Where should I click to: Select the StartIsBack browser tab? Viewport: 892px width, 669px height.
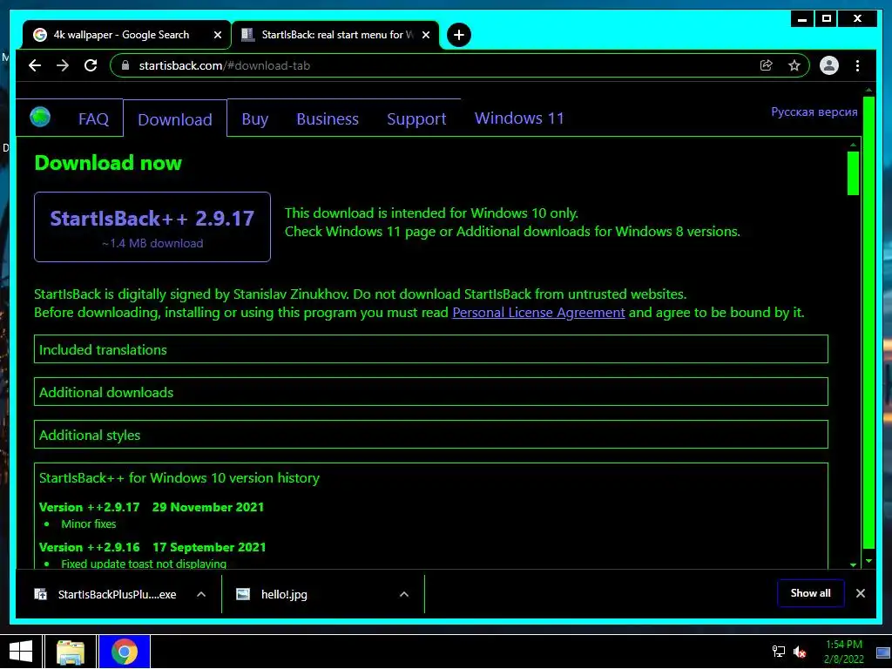(335, 35)
